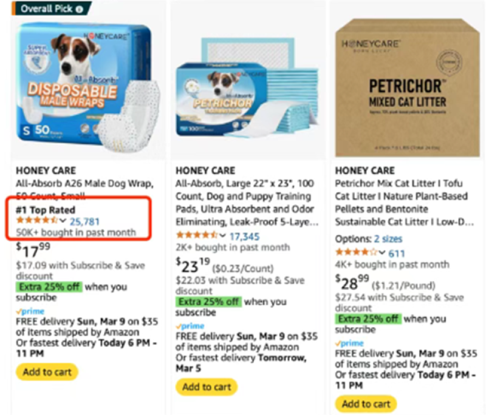
Task: Open the Male Dog Wrap product image
Action: tap(88, 87)
